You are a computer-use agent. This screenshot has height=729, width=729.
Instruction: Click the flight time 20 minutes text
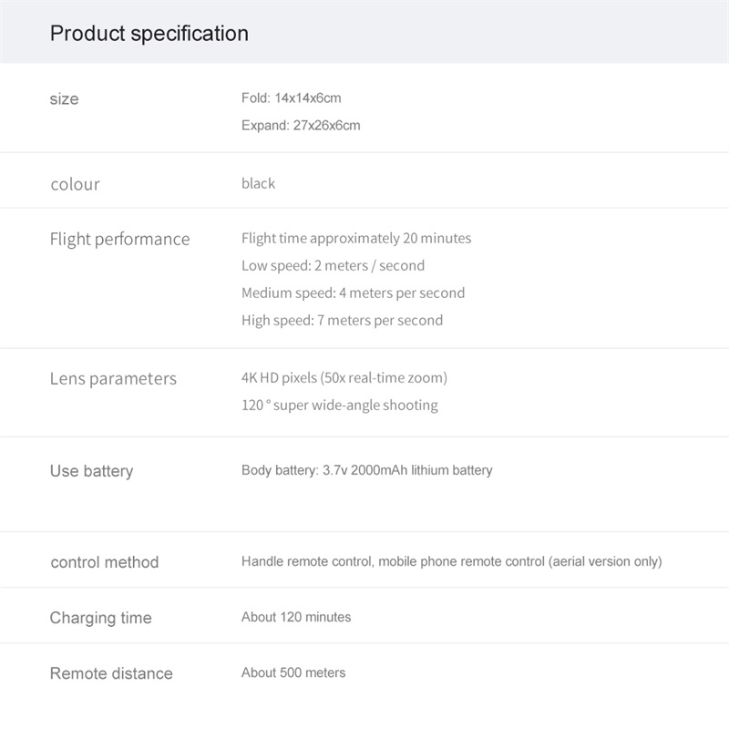(x=356, y=239)
